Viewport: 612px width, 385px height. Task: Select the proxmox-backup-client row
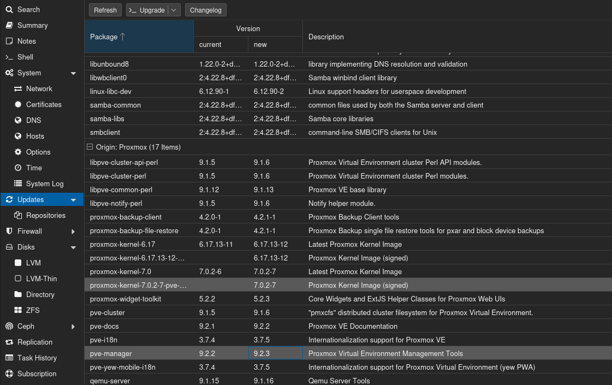pyautogui.click(x=348, y=217)
